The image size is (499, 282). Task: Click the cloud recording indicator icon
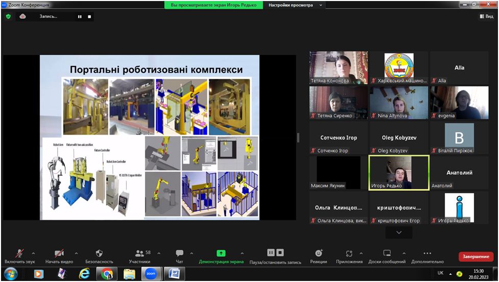pyautogui.click(x=22, y=16)
